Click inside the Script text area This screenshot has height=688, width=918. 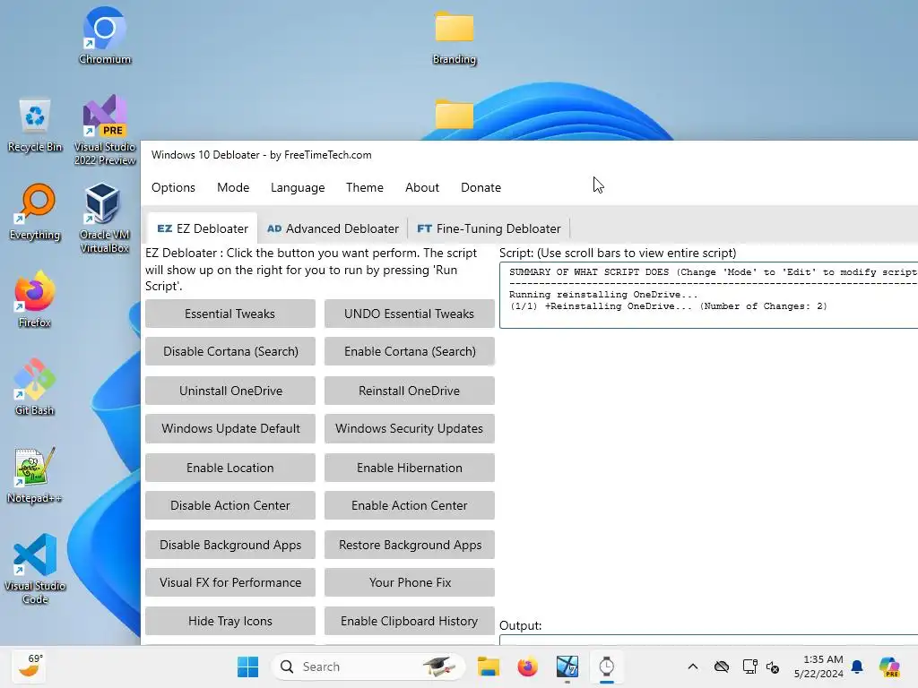[x=708, y=296]
